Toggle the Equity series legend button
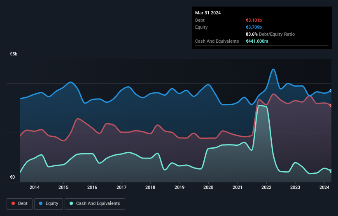The width and height of the screenshot is (338, 216). click(49, 204)
